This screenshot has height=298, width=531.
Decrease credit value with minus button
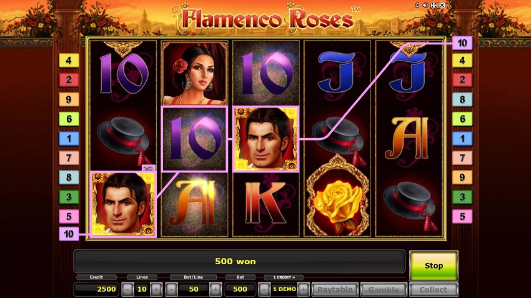pos(264,289)
